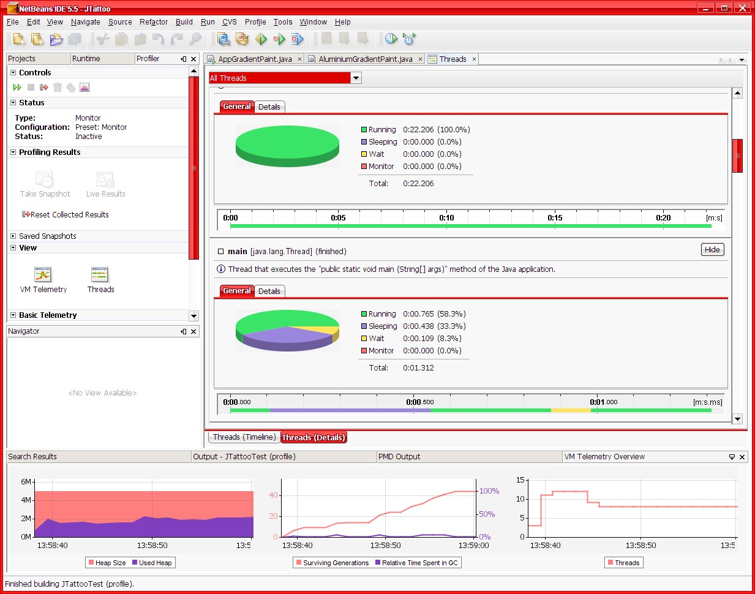Image resolution: width=755 pixels, height=594 pixels.
Task: Click purple Sleeping legend swatch for main thread
Action: [364, 326]
